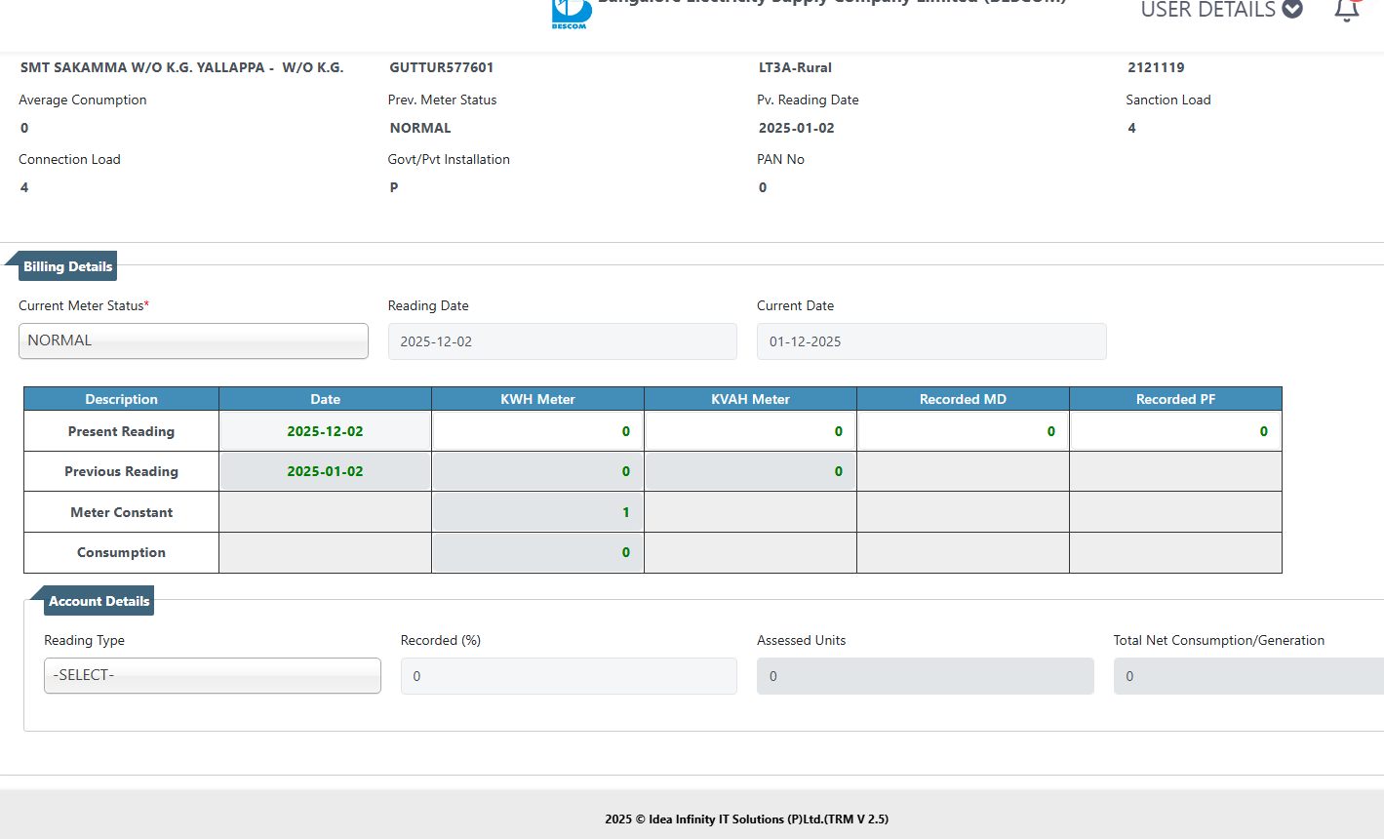
Task: Click the Present Reading date cell
Action: tap(325, 431)
